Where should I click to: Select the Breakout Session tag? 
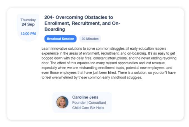click(x=60, y=39)
